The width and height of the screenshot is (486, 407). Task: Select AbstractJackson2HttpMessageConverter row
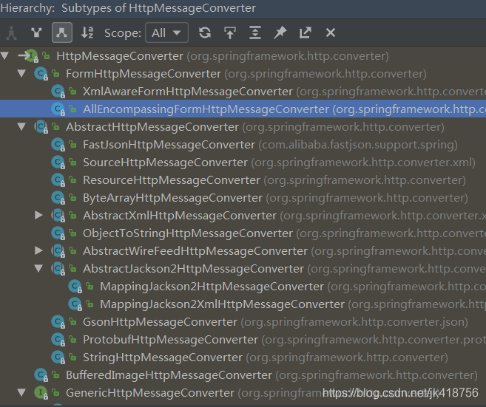243,269
